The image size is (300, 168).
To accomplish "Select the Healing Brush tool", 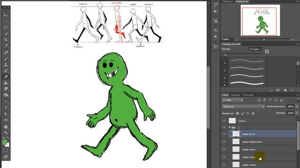I will point(6,52).
